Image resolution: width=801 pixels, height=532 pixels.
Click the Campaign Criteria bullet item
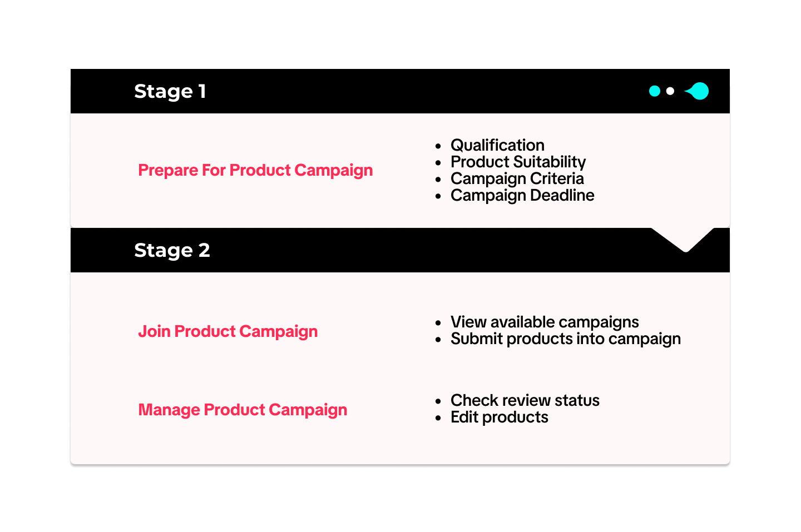pyautogui.click(x=517, y=178)
